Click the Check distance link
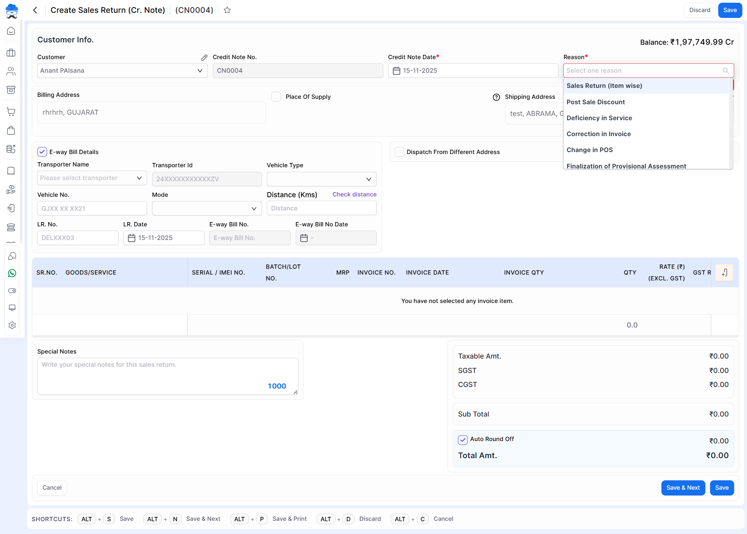Viewport: 747px width, 534px height. pyautogui.click(x=354, y=194)
